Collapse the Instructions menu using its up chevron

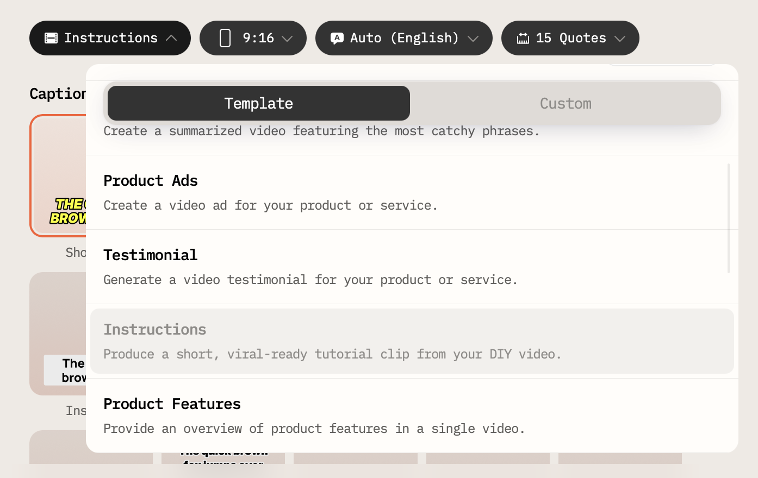point(171,38)
